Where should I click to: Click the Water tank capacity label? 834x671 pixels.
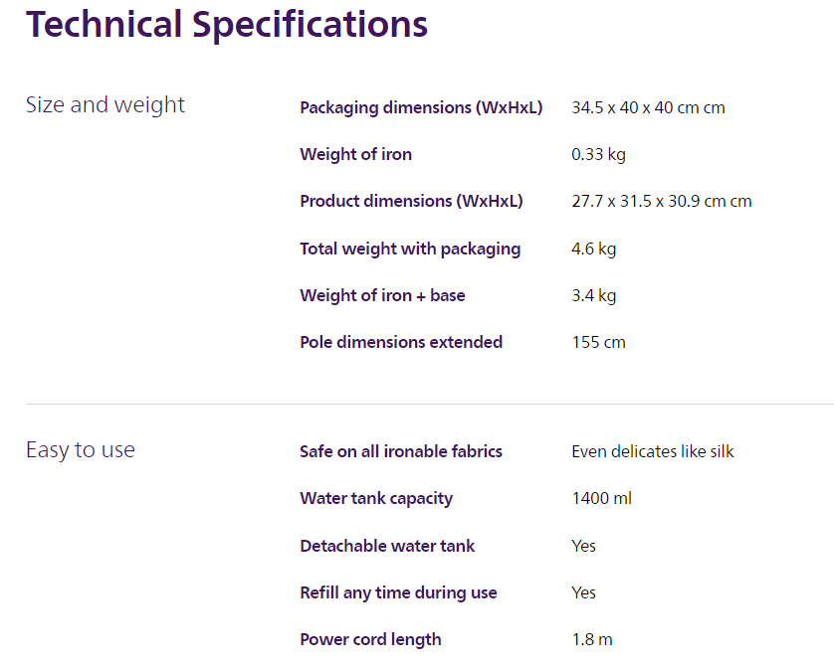tap(376, 498)
